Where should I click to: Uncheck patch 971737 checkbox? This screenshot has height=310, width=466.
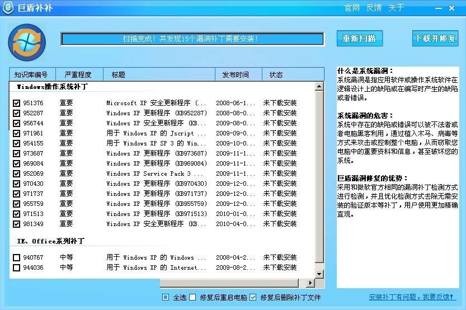pyautogui.click(x=16, y=194)
